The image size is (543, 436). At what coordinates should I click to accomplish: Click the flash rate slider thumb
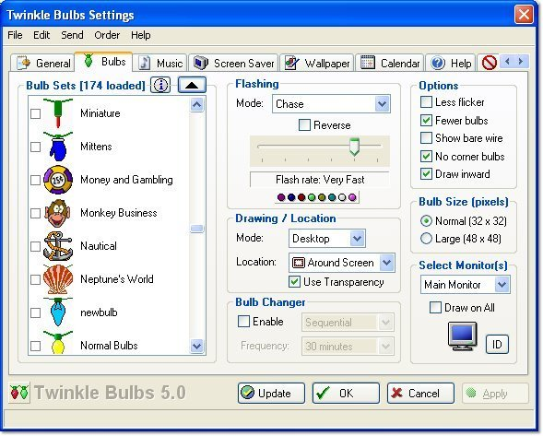pos(354,147)
